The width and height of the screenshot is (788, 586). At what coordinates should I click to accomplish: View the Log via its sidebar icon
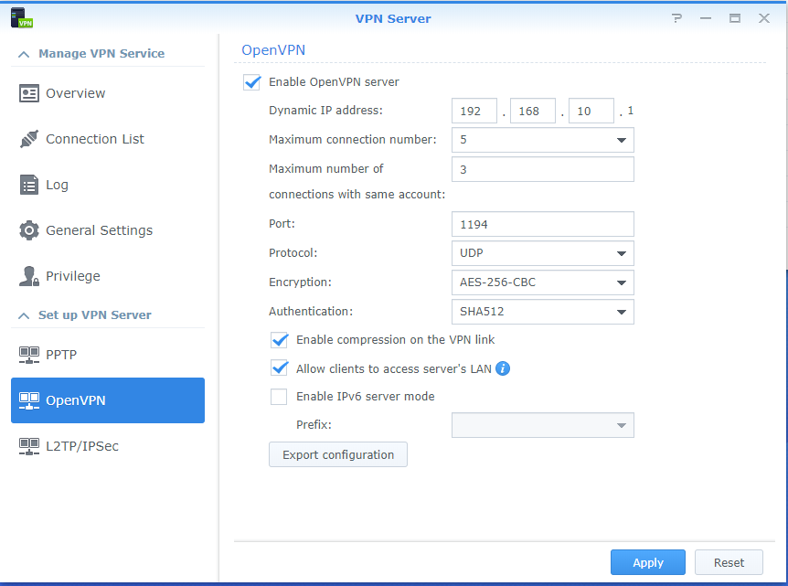pyautogui.click(x=30, y=184)
